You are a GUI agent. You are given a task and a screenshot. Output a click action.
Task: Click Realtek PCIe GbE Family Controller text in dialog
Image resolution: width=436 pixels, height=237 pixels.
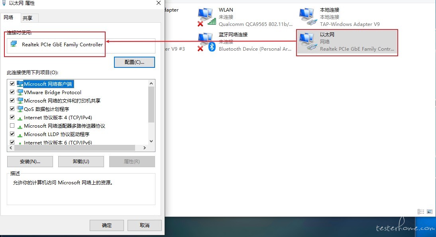pos(62,45)
